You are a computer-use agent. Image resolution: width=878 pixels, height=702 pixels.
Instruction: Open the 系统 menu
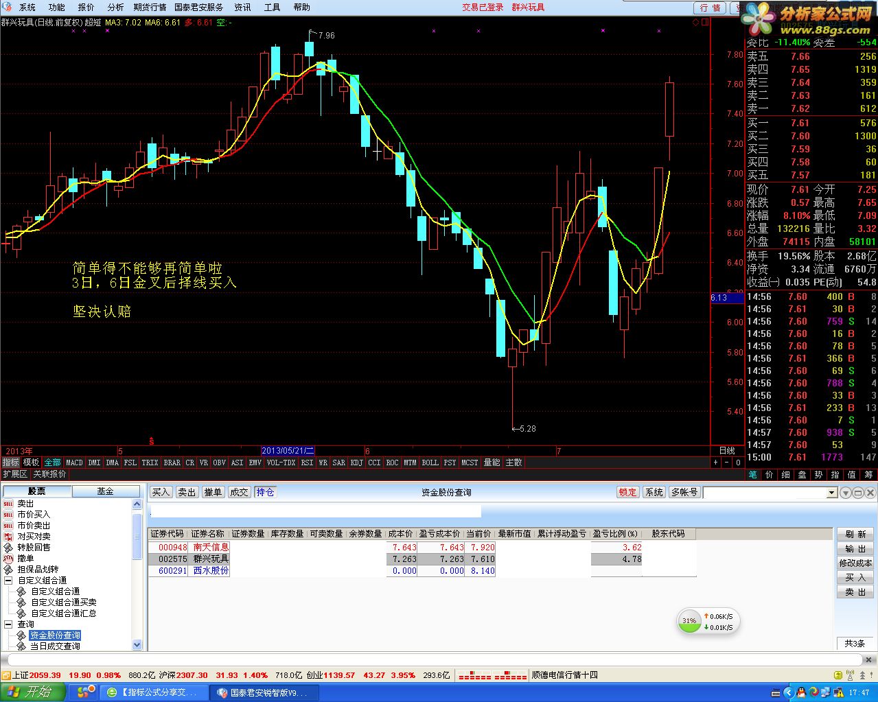[x=27, y=8]
